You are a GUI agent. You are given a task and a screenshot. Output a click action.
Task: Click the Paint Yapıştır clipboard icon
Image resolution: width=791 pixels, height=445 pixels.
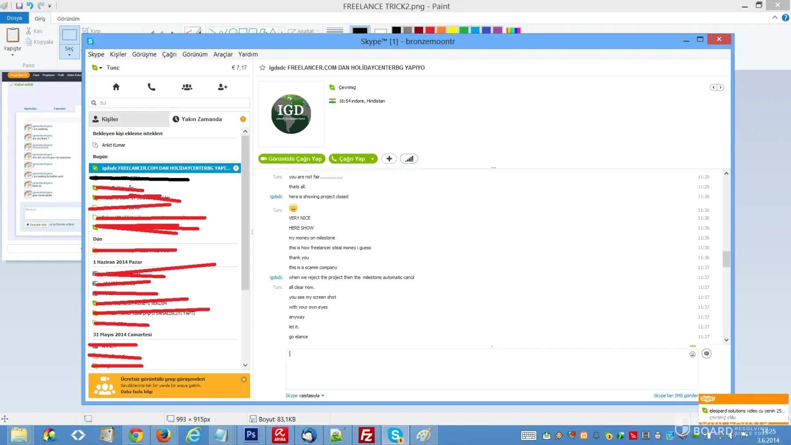(x=12, y=35)
